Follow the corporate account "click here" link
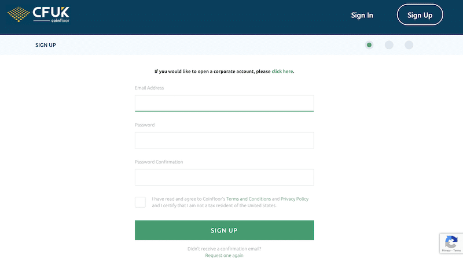Image resolution: width=463 pixels, height=258 pixels. pos(282,71)
